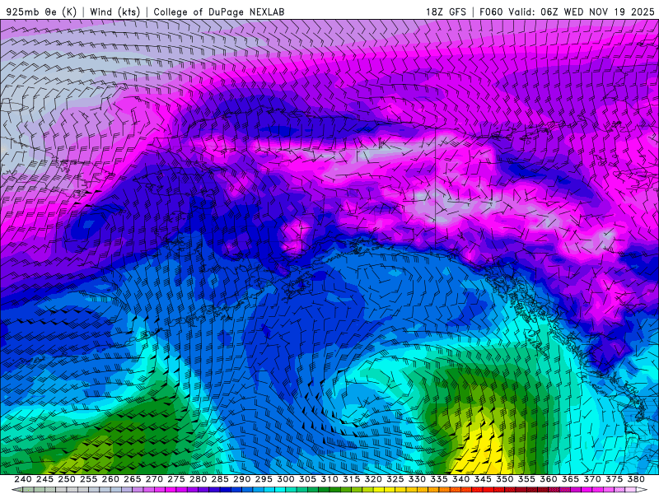The height and width of the screenshot is (494, 659).
Task: Click the 265 colorbar scale label
Action: click(132, 479)
